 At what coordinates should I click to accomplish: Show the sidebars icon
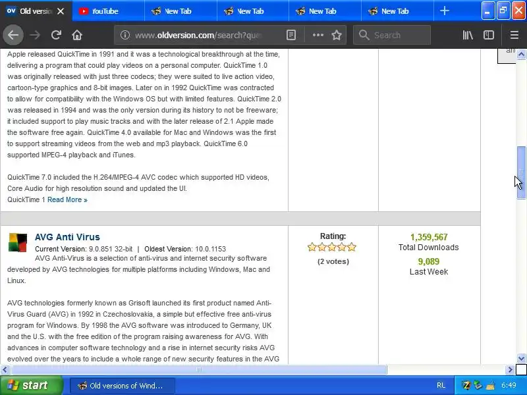point(489,35)
